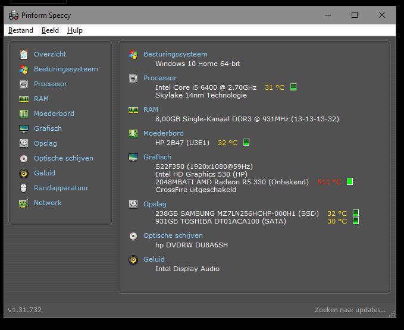The image size is (404, 330).
Task: Click the Opslag hard drive icon in sidebar
Action: pos(24,143)
